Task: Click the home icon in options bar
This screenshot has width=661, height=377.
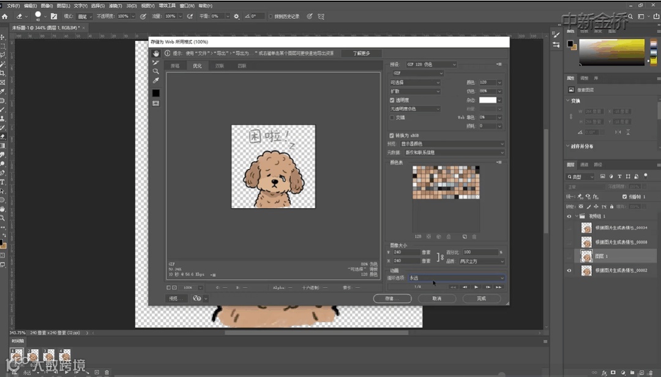Action: pyautogui.click(x=5, y=17)
